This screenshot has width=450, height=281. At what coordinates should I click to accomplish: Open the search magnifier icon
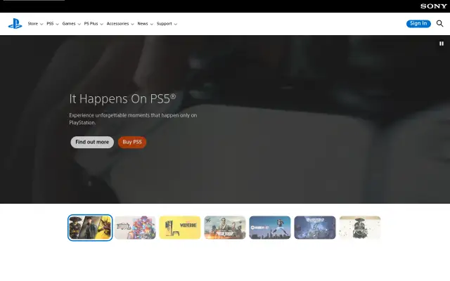[439, 23]
